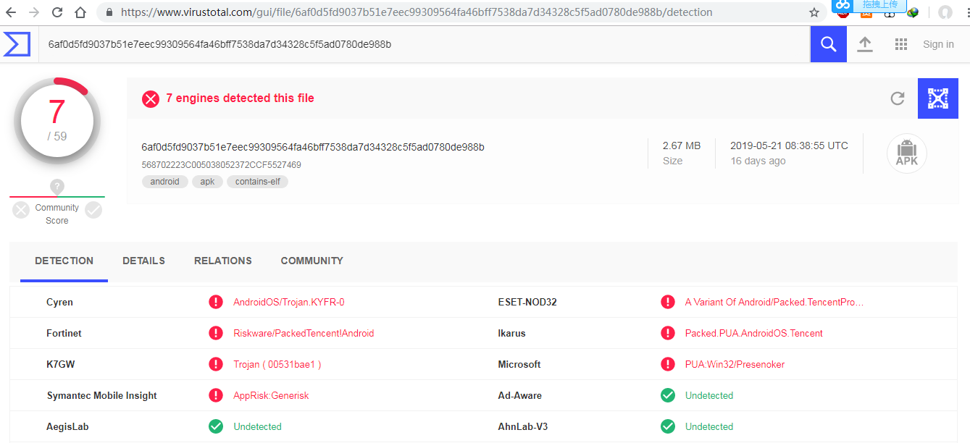Viewport: 970px width, 443px height.
Task: Click Microsoft's red alert icon
Action: tap(667, 364)
